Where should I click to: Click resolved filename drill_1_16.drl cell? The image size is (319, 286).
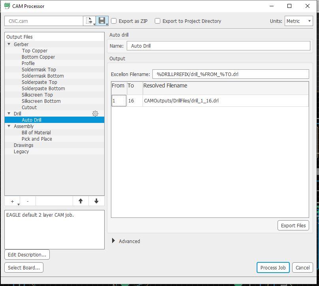(225, 100)
